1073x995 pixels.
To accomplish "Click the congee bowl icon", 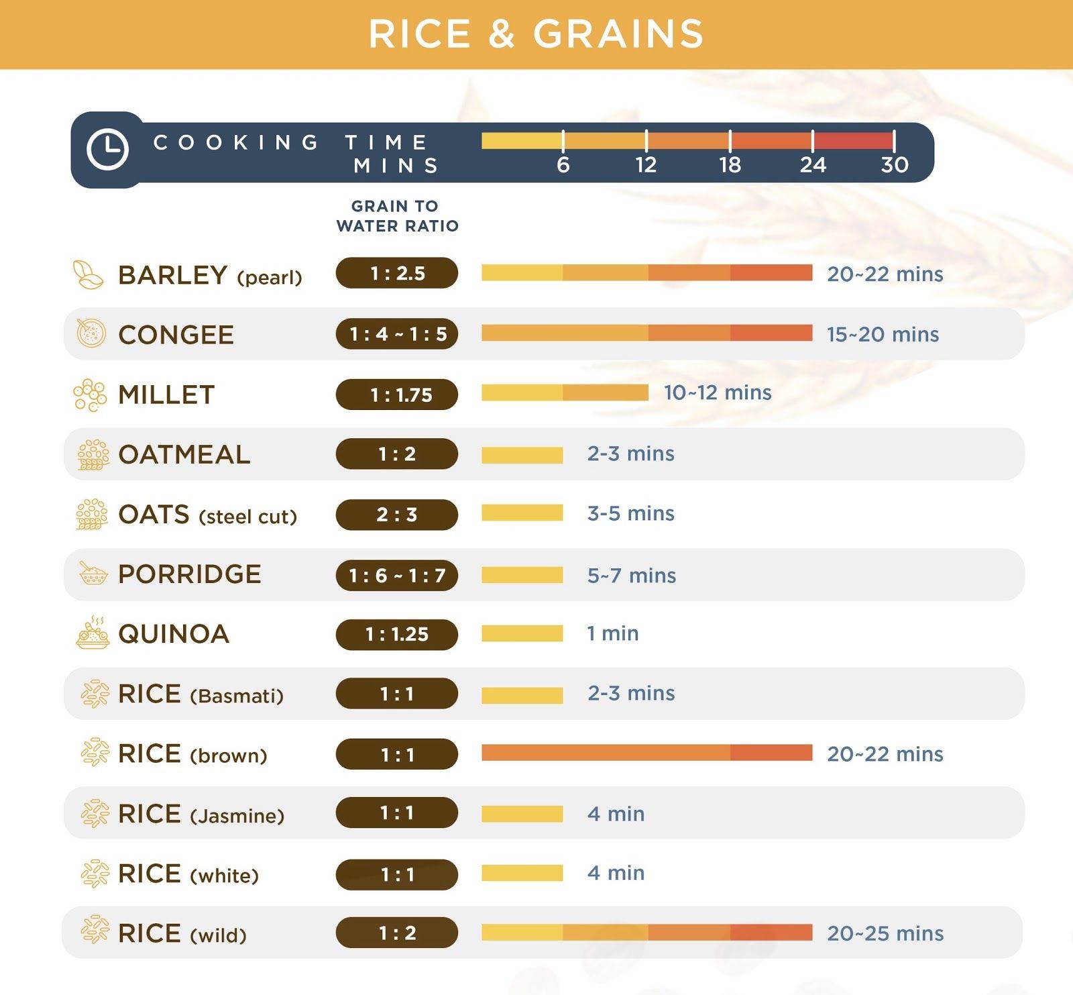I will tap(91, 333).
